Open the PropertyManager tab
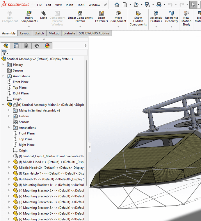Image resolution: width=201 pixels, height=221 pixels. [x=16, y=46]
